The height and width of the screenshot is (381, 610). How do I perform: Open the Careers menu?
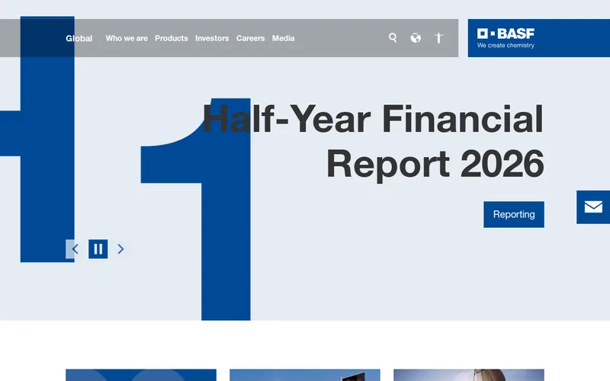tap(250, 38)
